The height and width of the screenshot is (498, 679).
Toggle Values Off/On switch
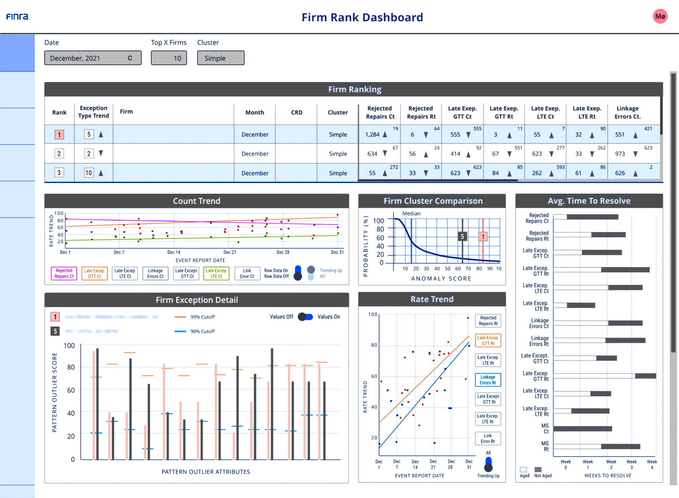point(305,317)
